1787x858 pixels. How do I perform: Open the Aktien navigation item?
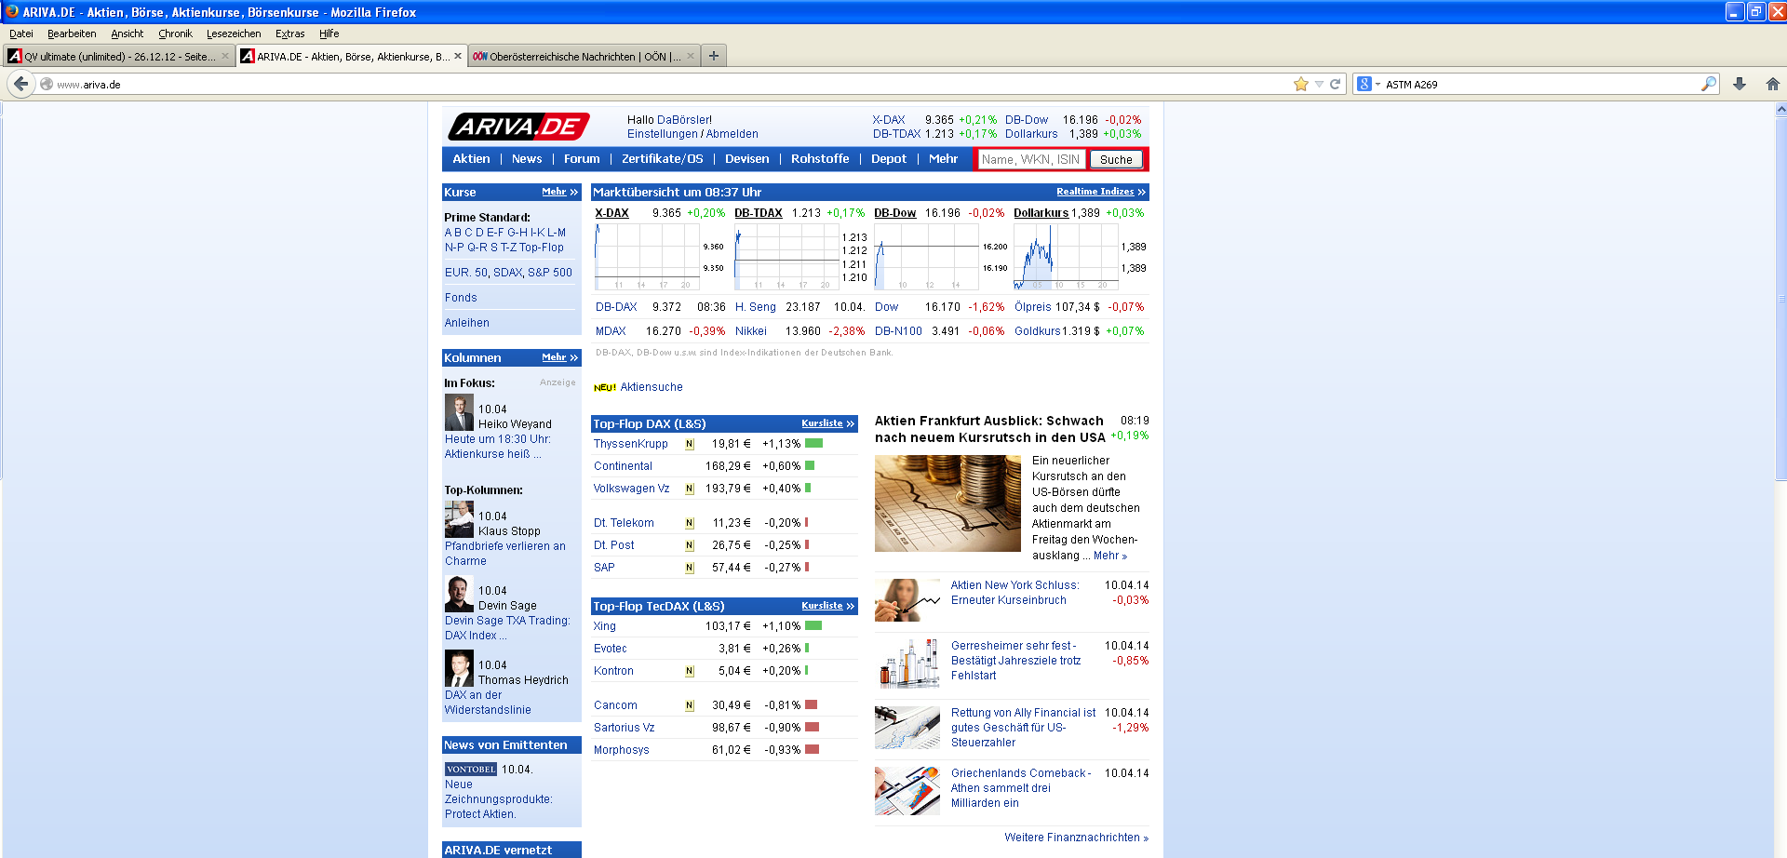[471, 159]
